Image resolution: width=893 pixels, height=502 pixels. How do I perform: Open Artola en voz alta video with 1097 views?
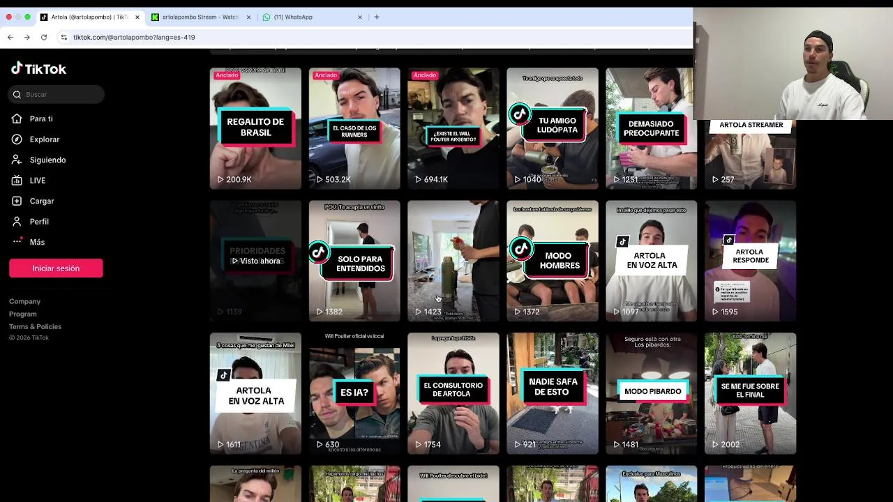(x=651, y=261)
